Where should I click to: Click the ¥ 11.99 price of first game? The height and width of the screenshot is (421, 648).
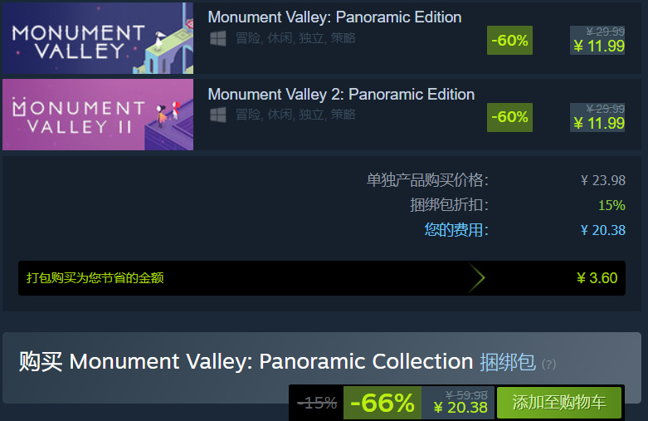tap(599, 47)
